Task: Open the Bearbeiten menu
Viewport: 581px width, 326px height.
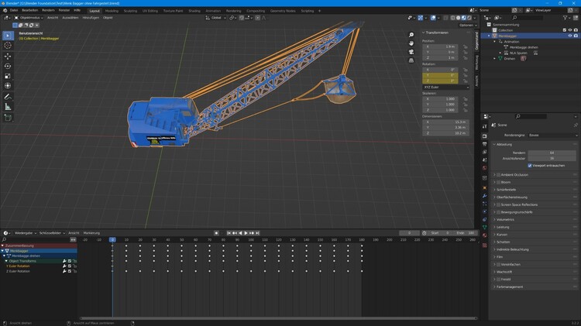Action: point(29,11)
